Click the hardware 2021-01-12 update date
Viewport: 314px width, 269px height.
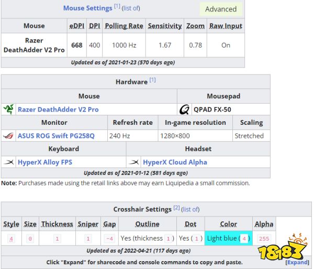point(135,173)
